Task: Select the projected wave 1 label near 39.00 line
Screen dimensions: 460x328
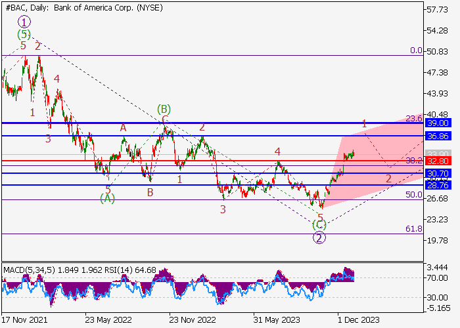Action: [364, 123]
